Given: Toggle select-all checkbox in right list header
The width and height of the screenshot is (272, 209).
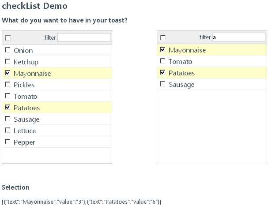Looking at the screenshot, I should (x=163, y=37).
